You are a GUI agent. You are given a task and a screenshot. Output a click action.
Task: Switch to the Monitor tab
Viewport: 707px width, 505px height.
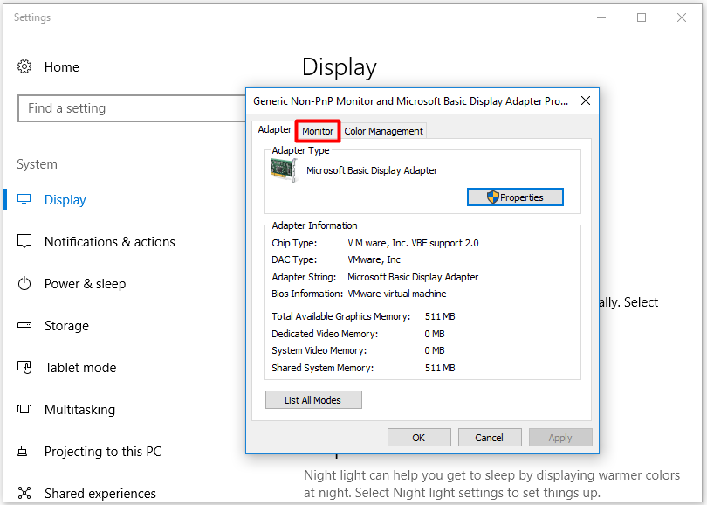[x=317, y=130]
